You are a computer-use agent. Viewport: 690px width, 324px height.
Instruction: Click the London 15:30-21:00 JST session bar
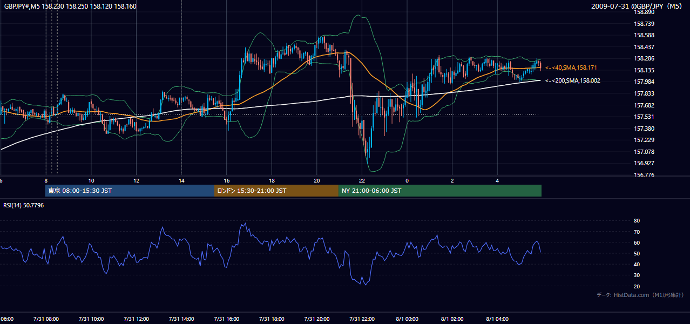(x=276, y=191)
